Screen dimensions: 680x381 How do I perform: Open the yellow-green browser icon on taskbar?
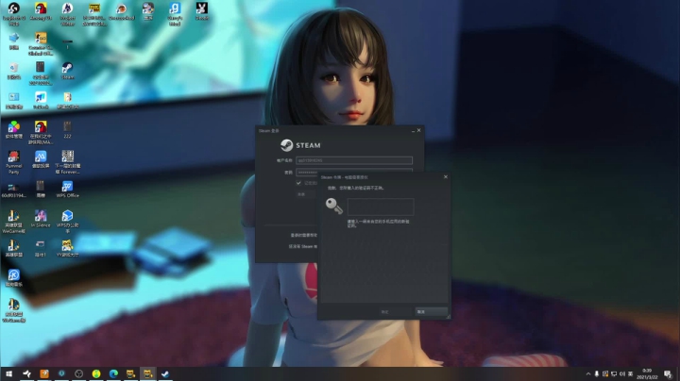pos(96,373)
